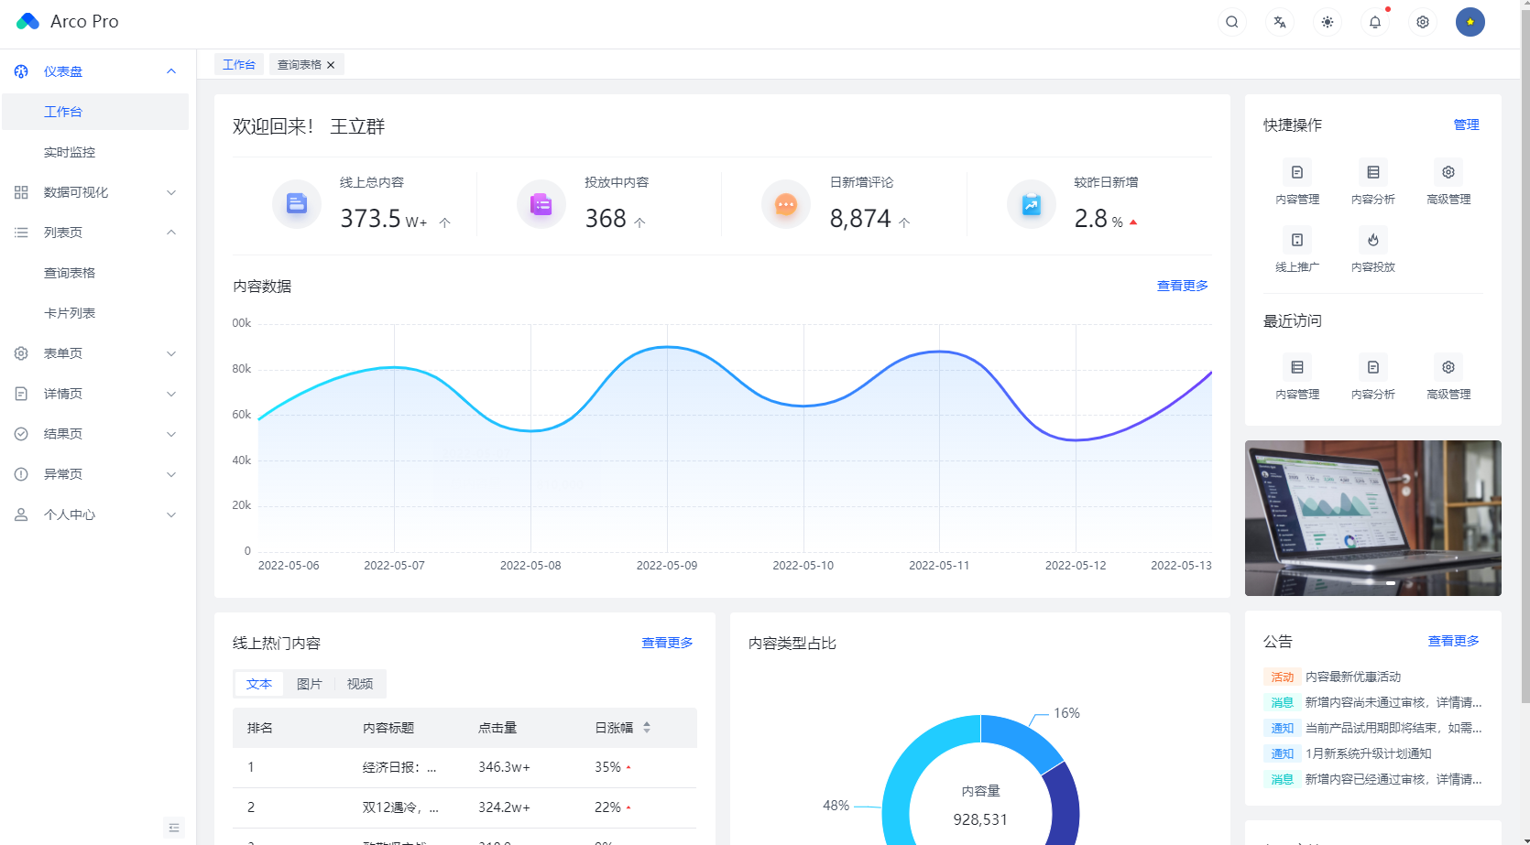
Task: Open 内容分析 in 快捷操作
Action: point(1373,182)
